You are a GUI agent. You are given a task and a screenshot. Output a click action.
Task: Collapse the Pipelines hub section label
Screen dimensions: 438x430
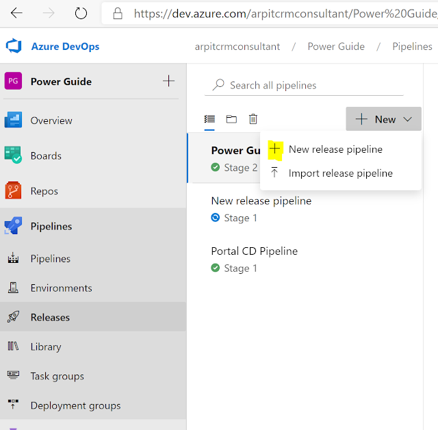tap(51, 227)
